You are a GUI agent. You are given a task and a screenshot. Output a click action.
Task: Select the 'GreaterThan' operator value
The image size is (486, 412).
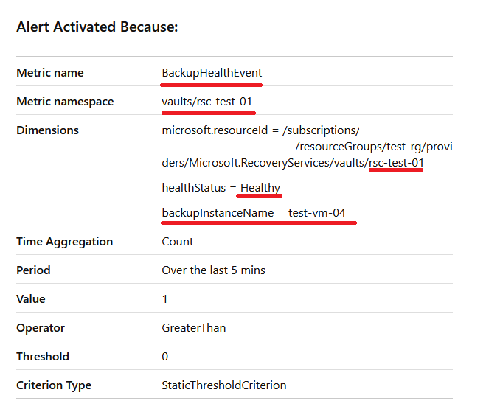pyautogui.click(x=194, y=328)
